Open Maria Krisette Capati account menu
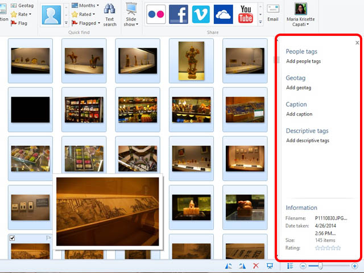The image size is (364, 273). coord(301,15)
